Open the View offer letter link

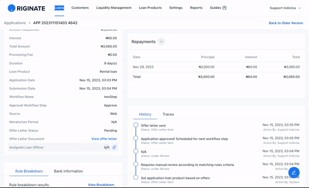point(104,139)
